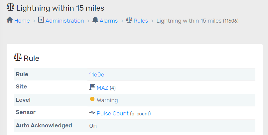The width and height of the screenshot is (268, 135).
Task: Click the Warning level text
Action: point(107,100)
